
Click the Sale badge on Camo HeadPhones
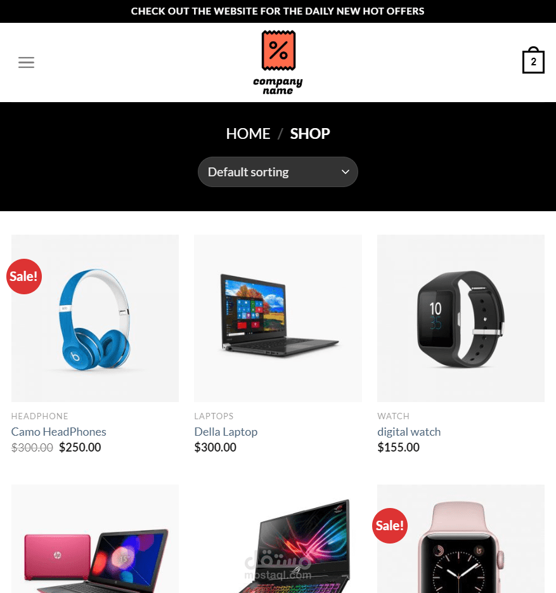[x=24, y=277]
